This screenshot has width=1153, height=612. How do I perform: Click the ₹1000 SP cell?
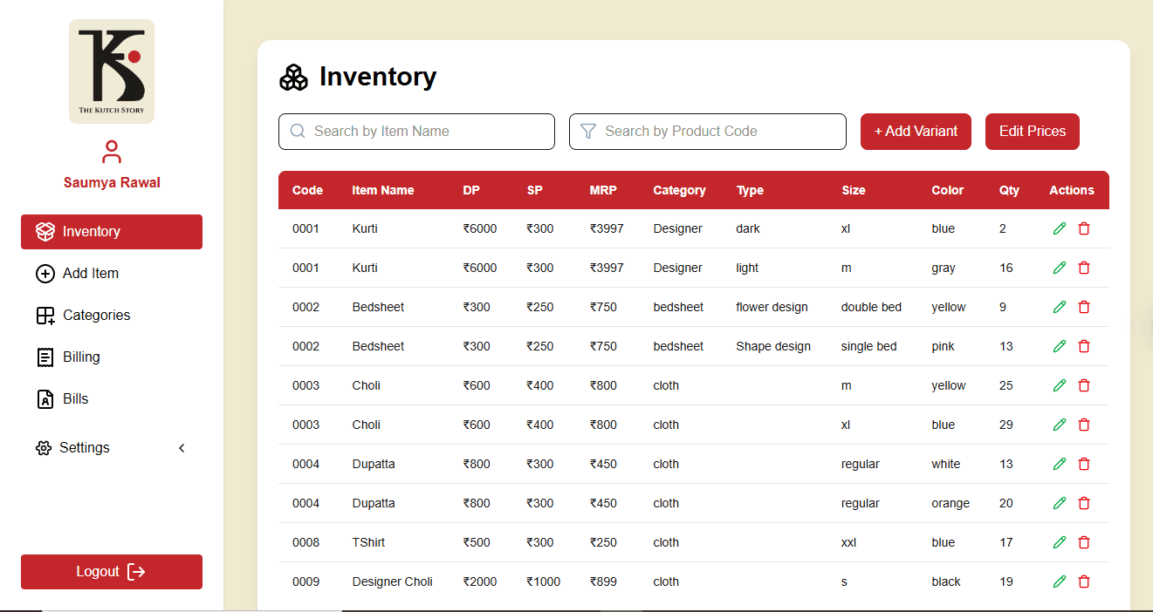544,581
